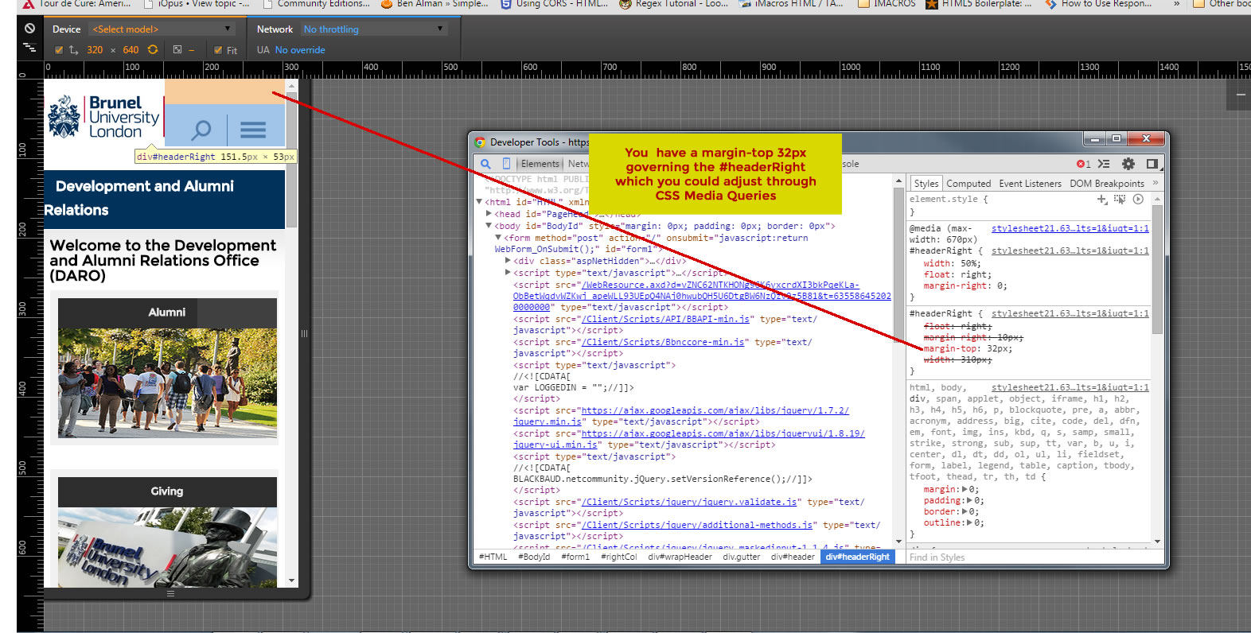Click the disable device emulation icon
Screen dimensions: 1251x633
pyautogui.click(x=29, y=29)
